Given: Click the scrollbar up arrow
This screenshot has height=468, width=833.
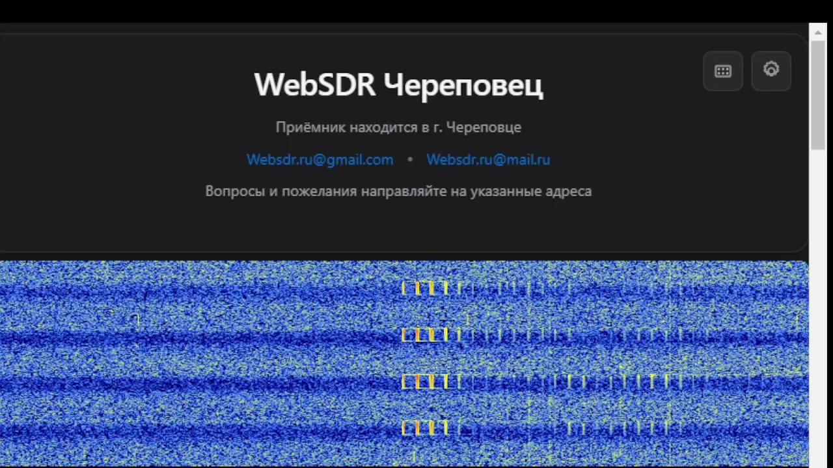Looking at the screenshot, I should 818,31.
